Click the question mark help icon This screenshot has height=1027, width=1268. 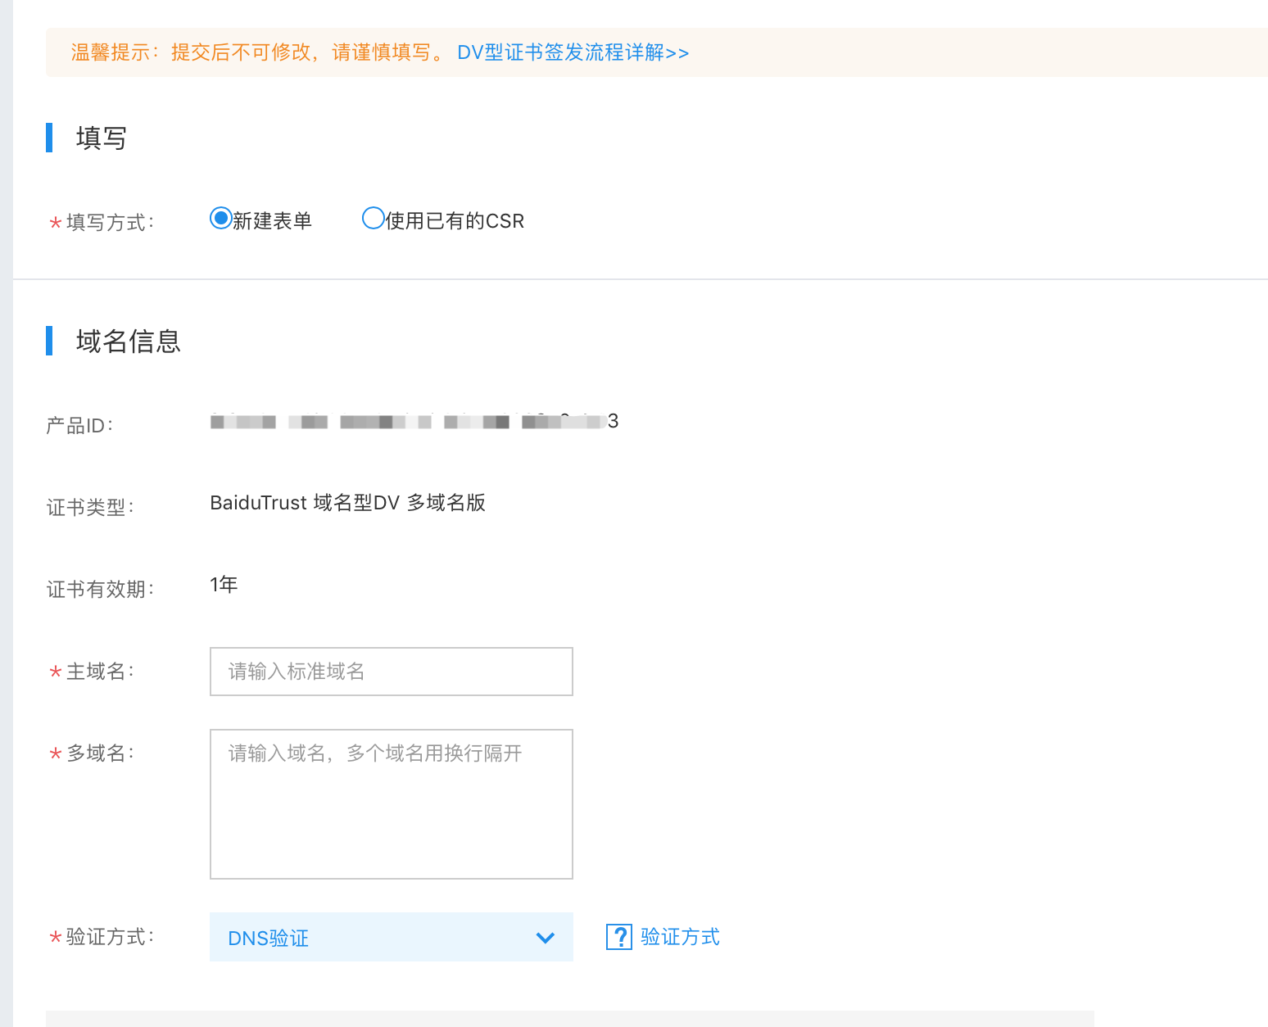618,937
